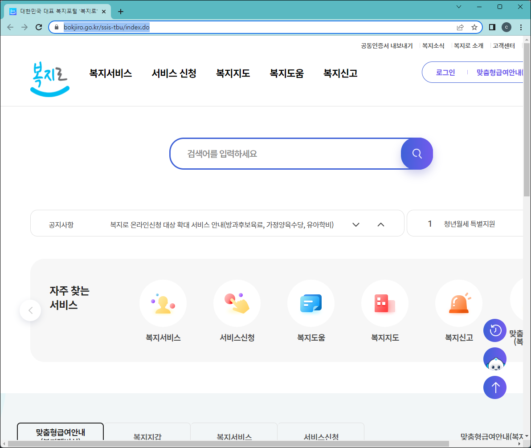This screenshot has width=531, height=448.
Task: Click the scroll-to-top arrow button
Action: click(494, 387)
